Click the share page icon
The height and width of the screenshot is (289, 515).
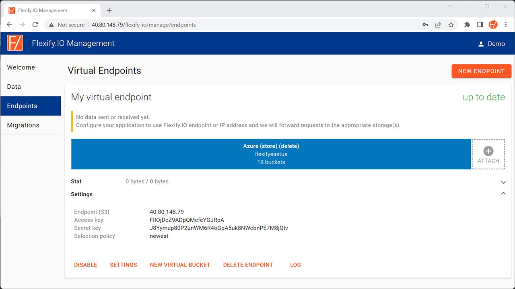(438, 24)
